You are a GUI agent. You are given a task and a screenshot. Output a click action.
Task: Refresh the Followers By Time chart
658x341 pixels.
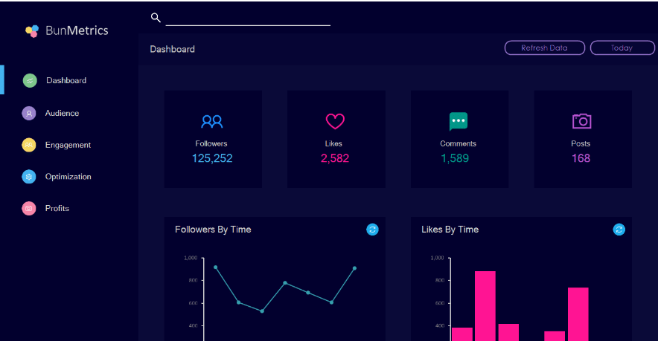tap(372, 230)
